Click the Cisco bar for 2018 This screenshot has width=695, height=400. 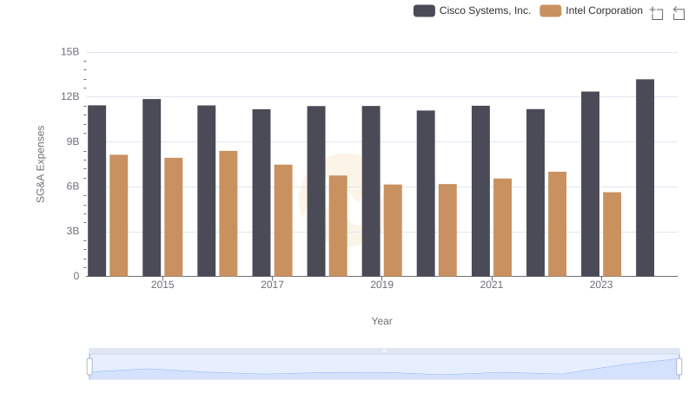(316, 191)
